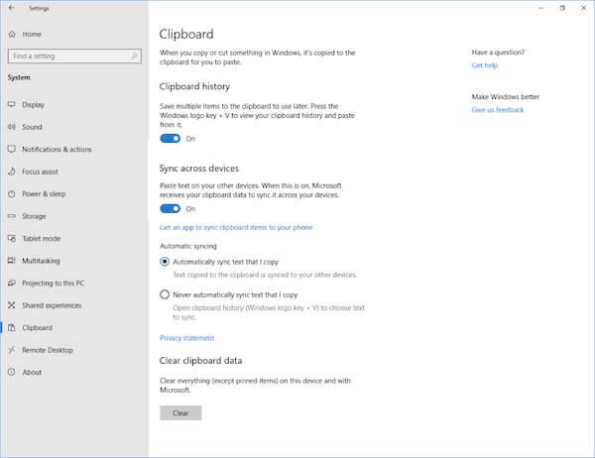Click the Display monitor icon

coord(12,104)
